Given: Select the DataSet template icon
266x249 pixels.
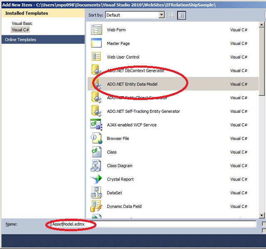Looking at the screenshot, I should coord(96,193).
